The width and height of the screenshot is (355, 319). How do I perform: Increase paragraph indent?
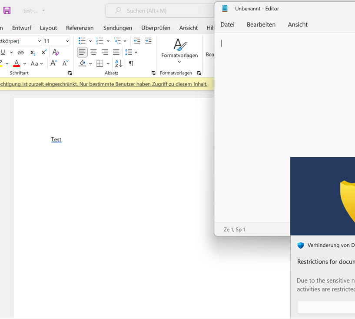pyautogui.click(x=148, y=41)
